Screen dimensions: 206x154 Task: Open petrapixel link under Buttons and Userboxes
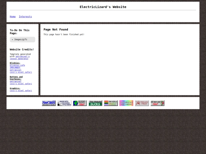click(x=16, y=81)
